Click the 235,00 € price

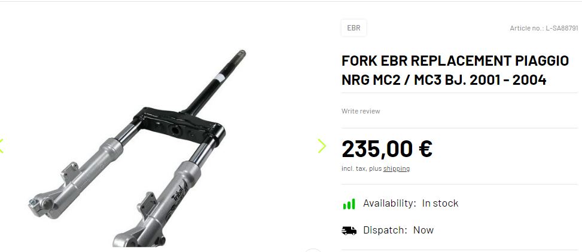coord(387,149)
